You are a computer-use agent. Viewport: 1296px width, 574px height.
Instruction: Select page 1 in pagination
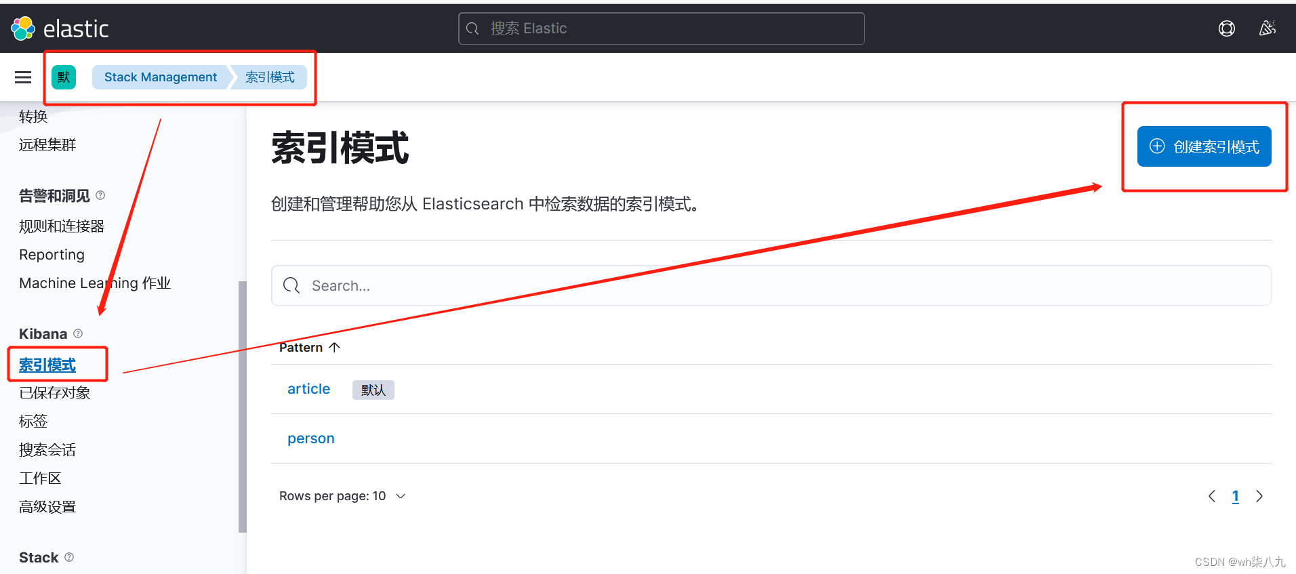pos(1236,496)
